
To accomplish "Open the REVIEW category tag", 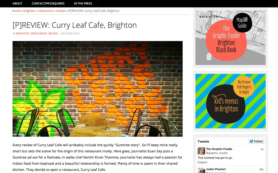I will pyautogui.click(x=53, y=33).
